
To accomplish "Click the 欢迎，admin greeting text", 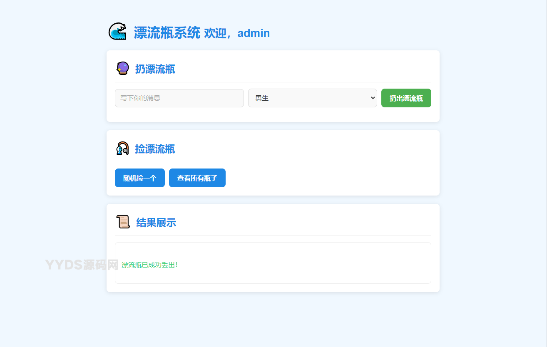I will click(x=237, y=33).
